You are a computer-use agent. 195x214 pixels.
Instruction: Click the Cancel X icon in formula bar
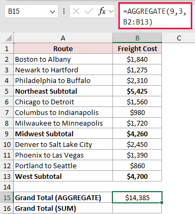(x=76, y=12)
